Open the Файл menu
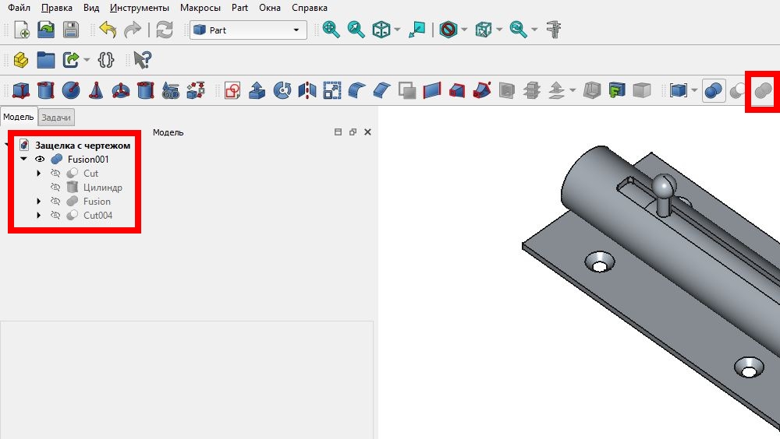This screenshot has height=439, width=780. (19, 8)
